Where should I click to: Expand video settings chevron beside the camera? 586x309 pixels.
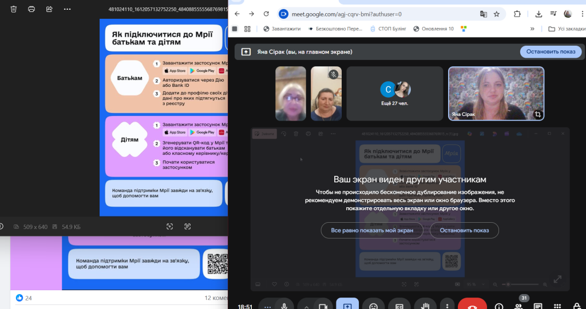pos(306,306)
